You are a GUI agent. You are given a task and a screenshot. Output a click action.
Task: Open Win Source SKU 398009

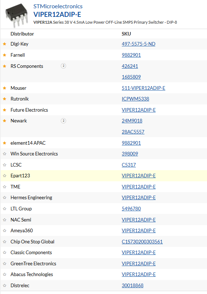tap(130, 154)
